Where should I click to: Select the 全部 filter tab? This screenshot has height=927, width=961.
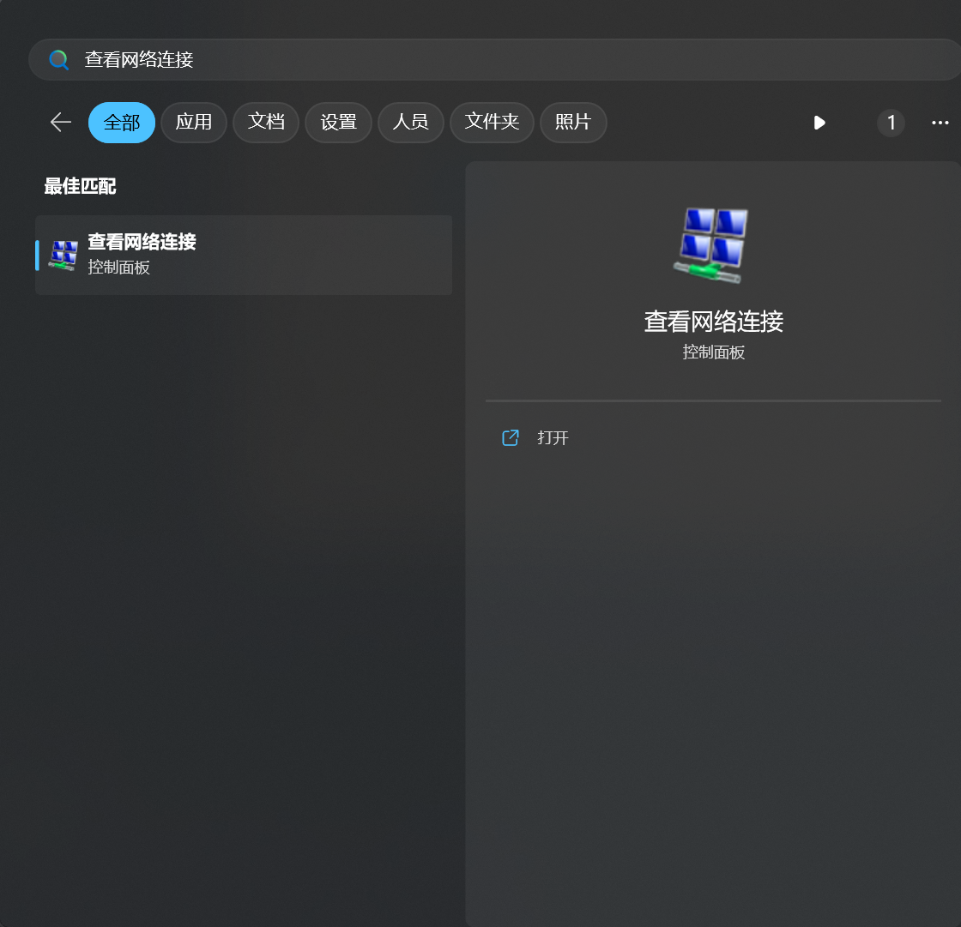click(121, 123)
